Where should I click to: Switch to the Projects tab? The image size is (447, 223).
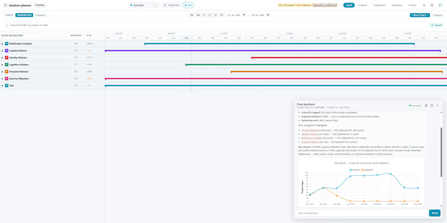363,5
